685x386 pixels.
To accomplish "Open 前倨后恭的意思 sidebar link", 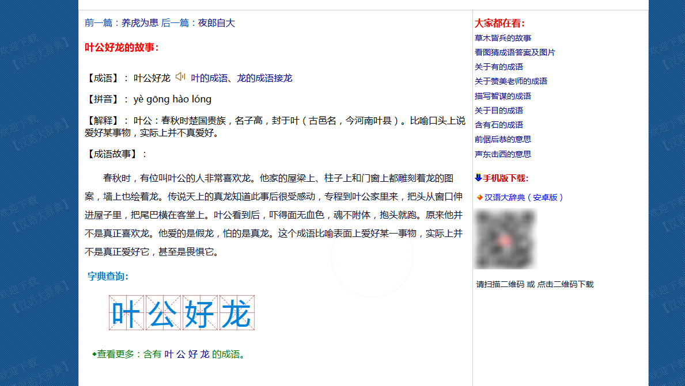I will [x=503, y=139].
